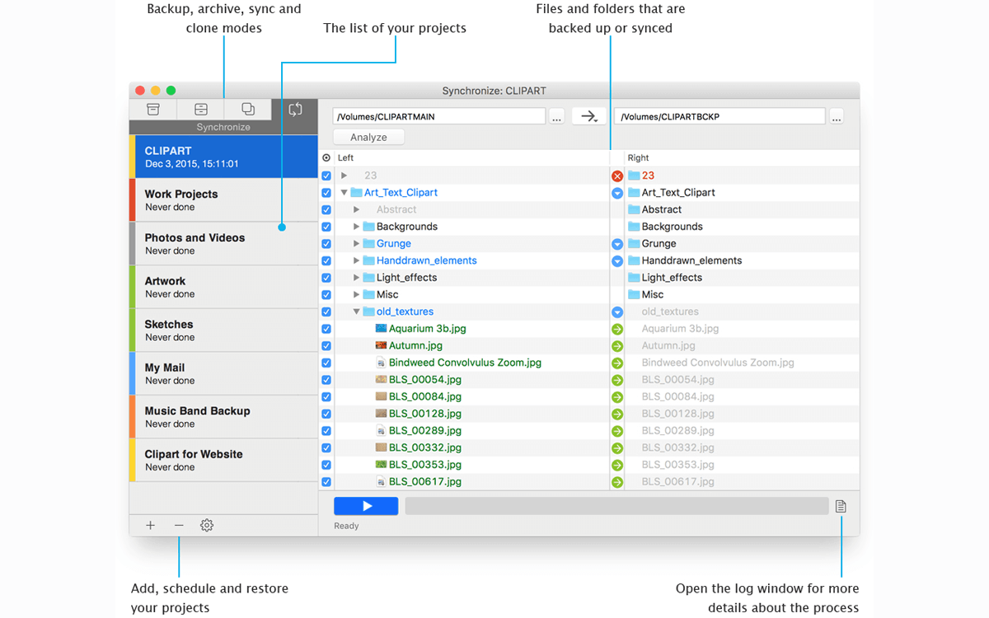Click red delete icon for folder 23
Image resolution: width=989 pixels, height=618 pixels.
pyautogui.click(x=617, y=176)
